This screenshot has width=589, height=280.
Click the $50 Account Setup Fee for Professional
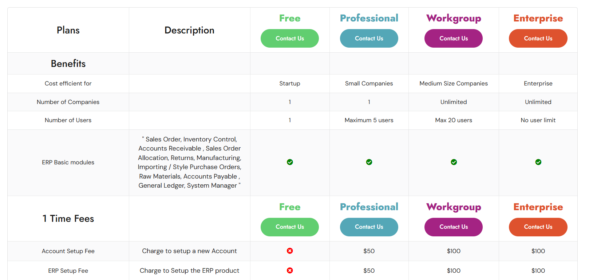click(369, 251)
